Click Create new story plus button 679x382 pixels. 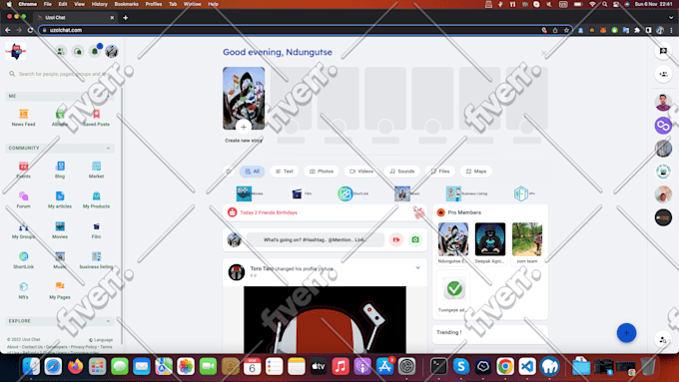point(244,127)
